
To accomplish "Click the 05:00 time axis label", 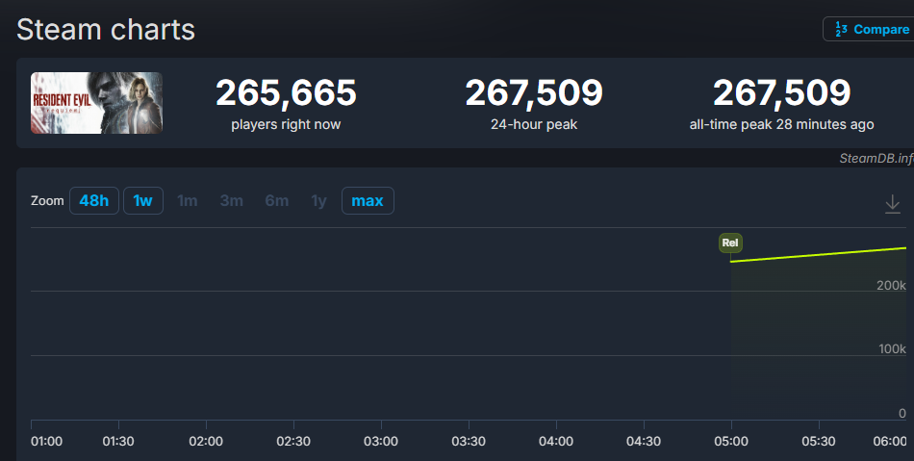I will click(x=731, y=441).
